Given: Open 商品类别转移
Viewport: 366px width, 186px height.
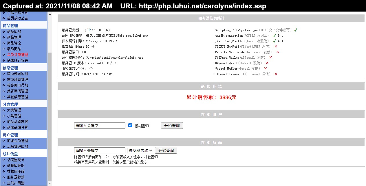Looking at the screenshot, I should tap(17, 122).
